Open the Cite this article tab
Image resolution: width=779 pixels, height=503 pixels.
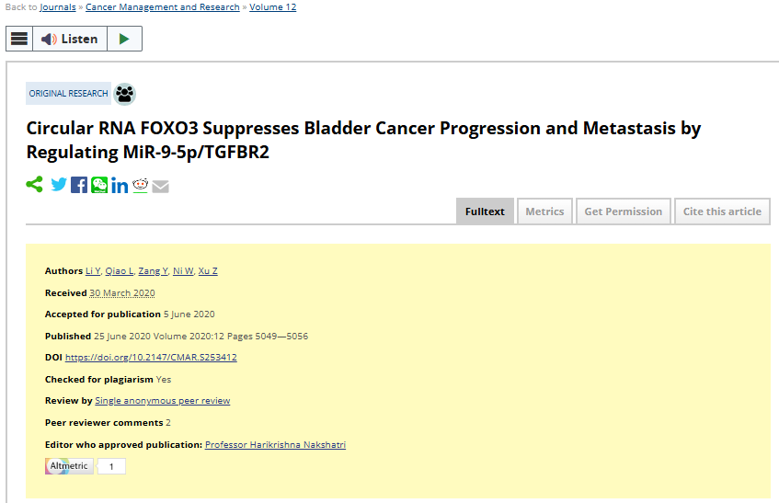coord(722,211)
